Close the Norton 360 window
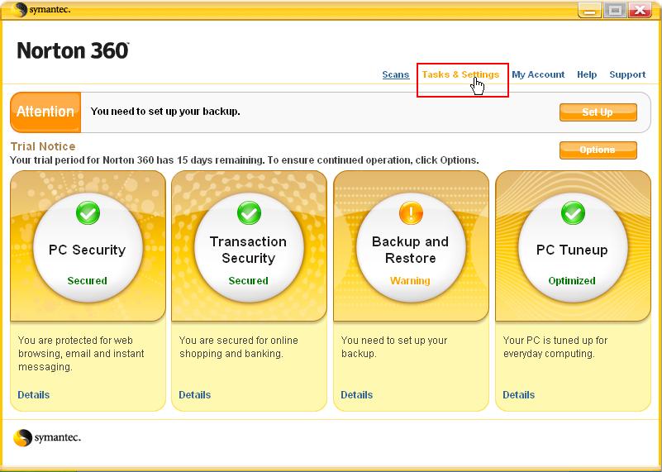662x472 pixels. pyautogui.click(x=640, y=10)
